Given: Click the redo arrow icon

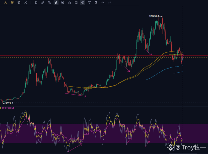Looking at the screenshot, I should pos(109,2).
